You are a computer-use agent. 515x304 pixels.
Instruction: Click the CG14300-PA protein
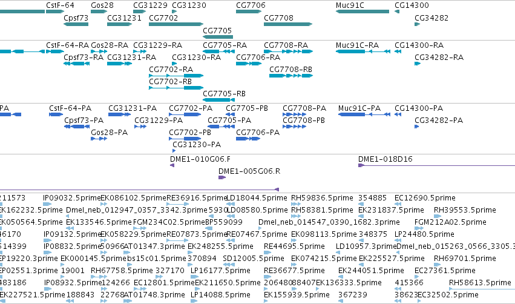[398, 114]
